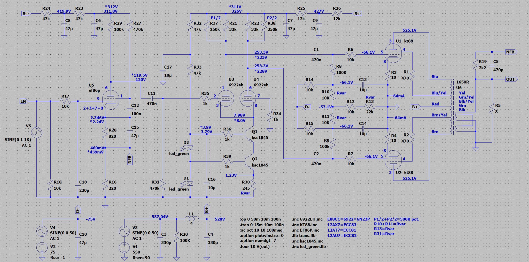Select the C5 470p capacitor symbol

click(x=492, y=65)
